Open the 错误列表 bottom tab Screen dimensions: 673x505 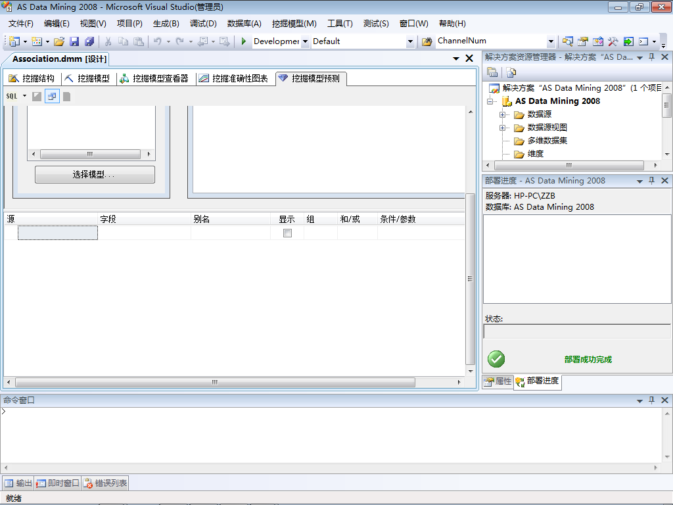tap(106, 483)
